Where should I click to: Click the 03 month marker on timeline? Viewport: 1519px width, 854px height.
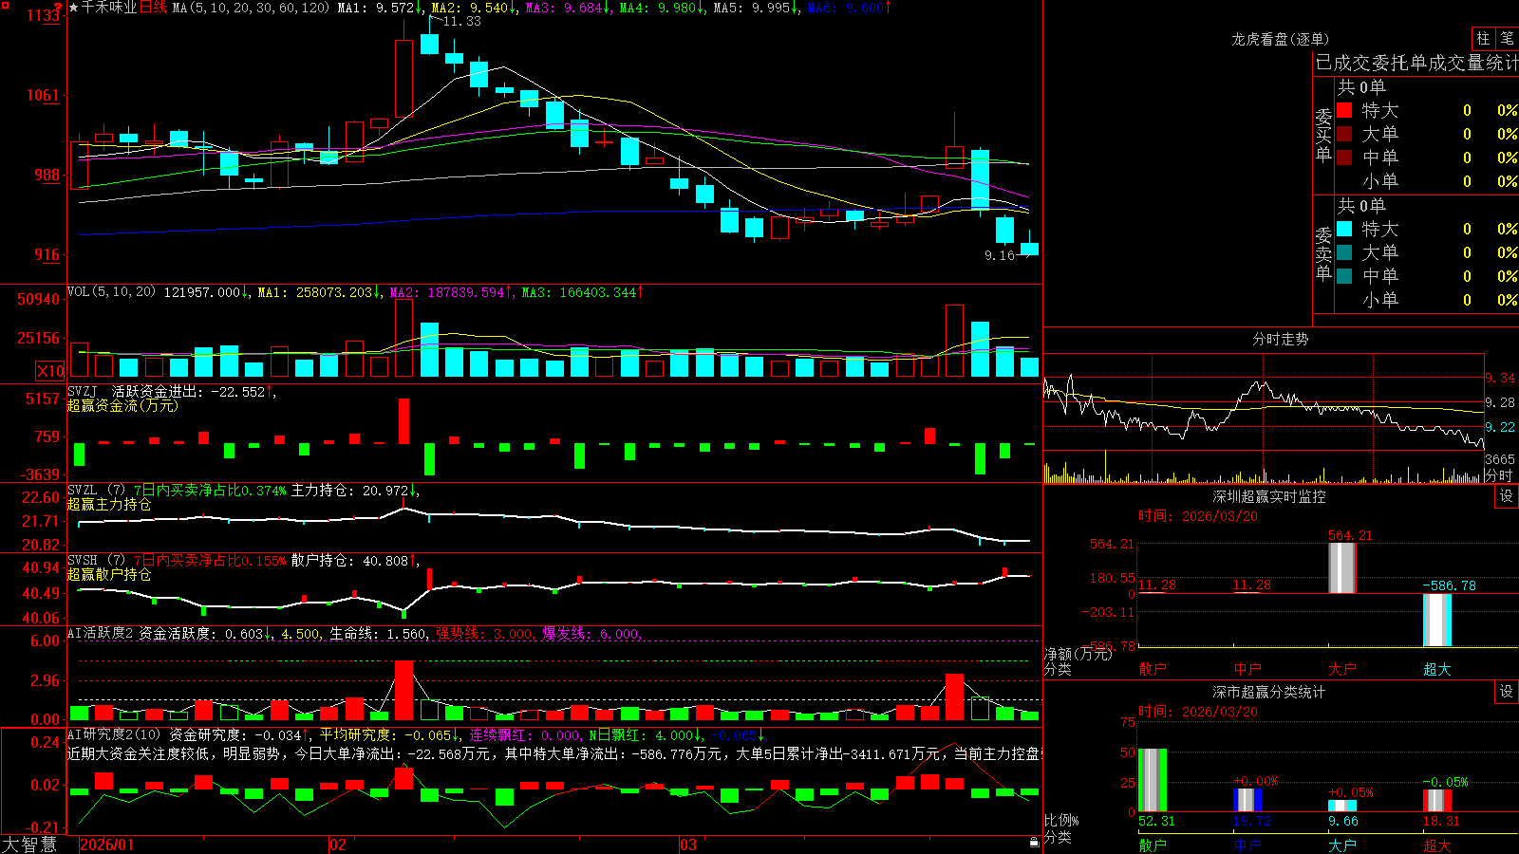coord(688,845)
